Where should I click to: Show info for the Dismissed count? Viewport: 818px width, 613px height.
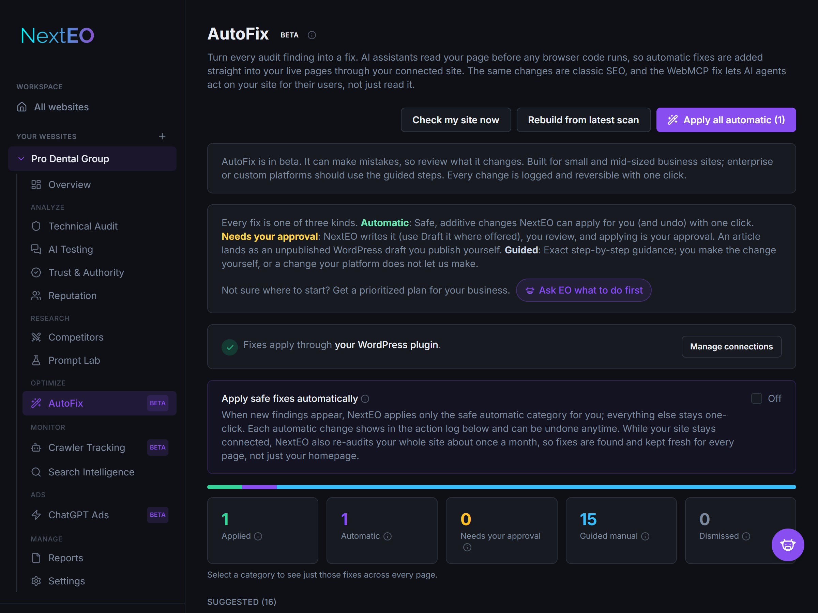[746, 536]
